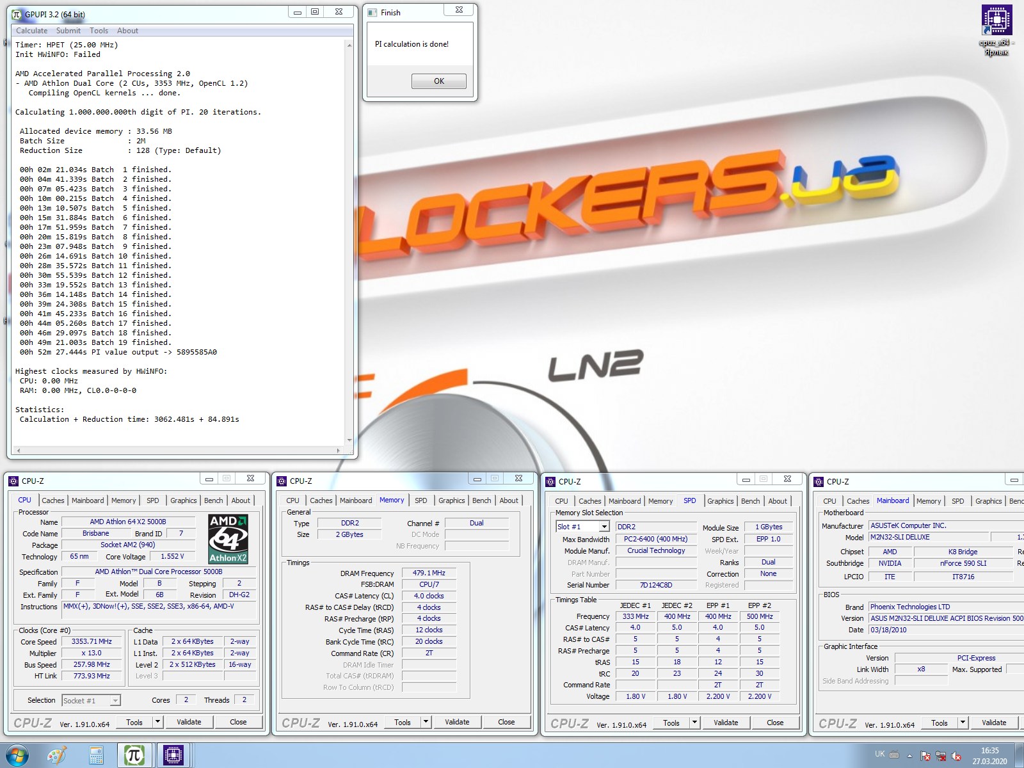
Task: Switch to Memory tab in CPU-Z Mainboard window
Action: [x=929, y=501]
